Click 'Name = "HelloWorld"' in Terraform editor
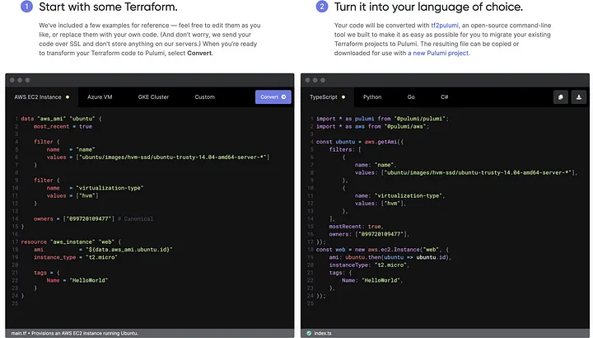 point(77,280)
